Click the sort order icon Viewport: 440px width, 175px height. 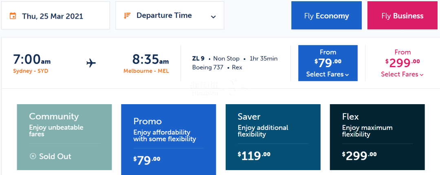coord(128,15)
